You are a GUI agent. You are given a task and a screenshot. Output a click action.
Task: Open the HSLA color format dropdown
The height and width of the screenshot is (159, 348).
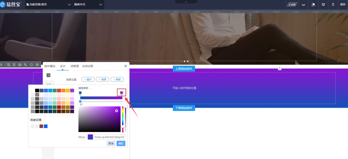pyautogui.click(x=82, y=137)
